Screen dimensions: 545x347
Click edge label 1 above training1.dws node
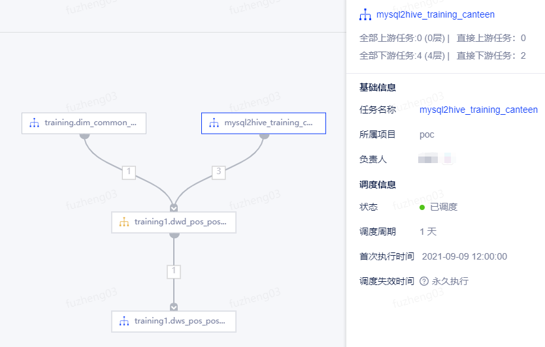174,272
